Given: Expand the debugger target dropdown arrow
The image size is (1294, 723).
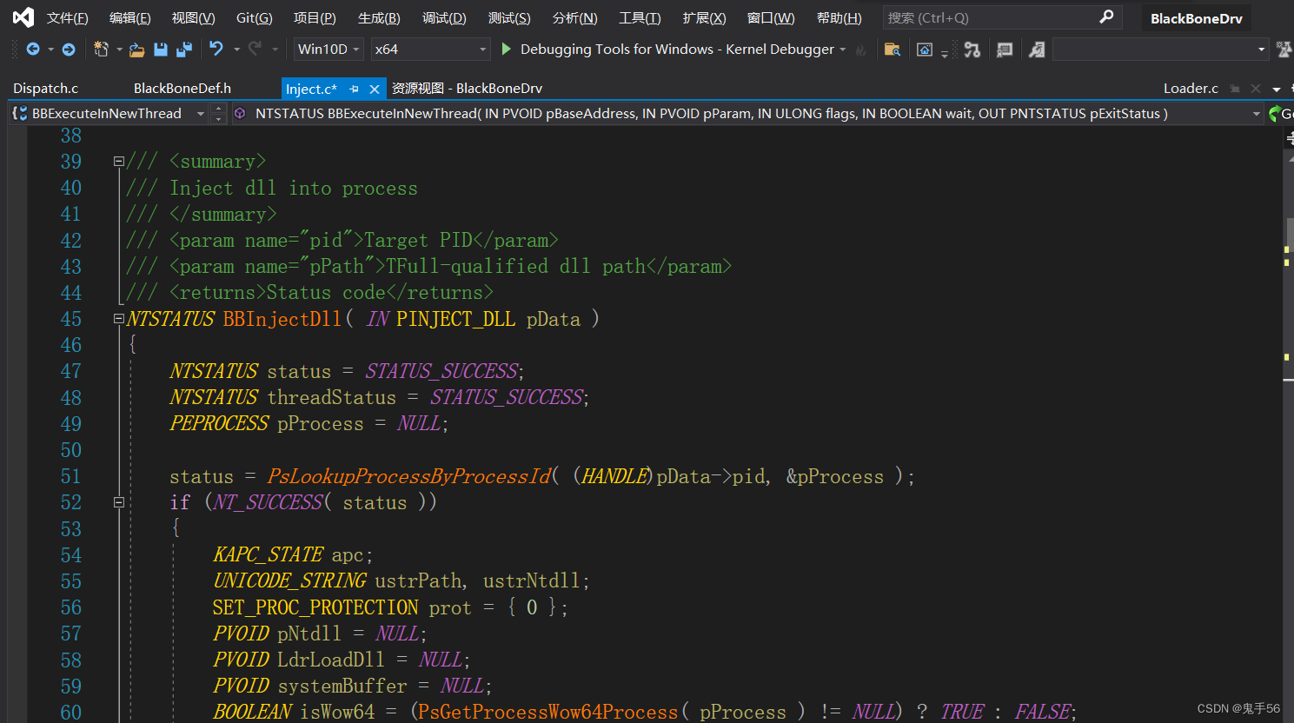Looking at the screenshot, I should 842,50.
